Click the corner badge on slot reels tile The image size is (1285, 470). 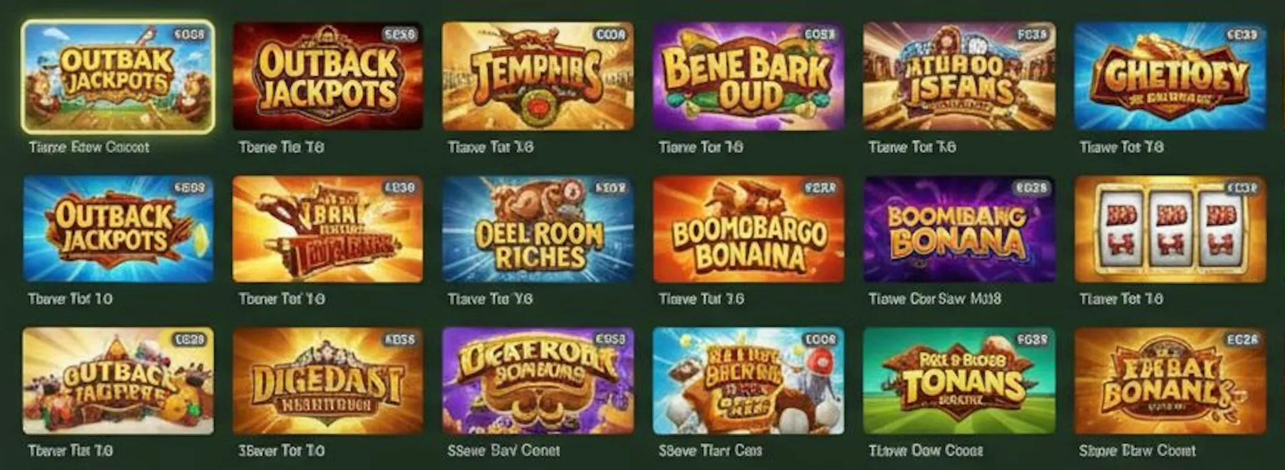(x=1242, y=188)
